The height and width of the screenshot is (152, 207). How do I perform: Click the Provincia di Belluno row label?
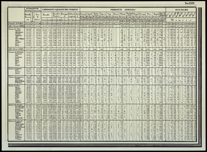click(x=16, y=23)
